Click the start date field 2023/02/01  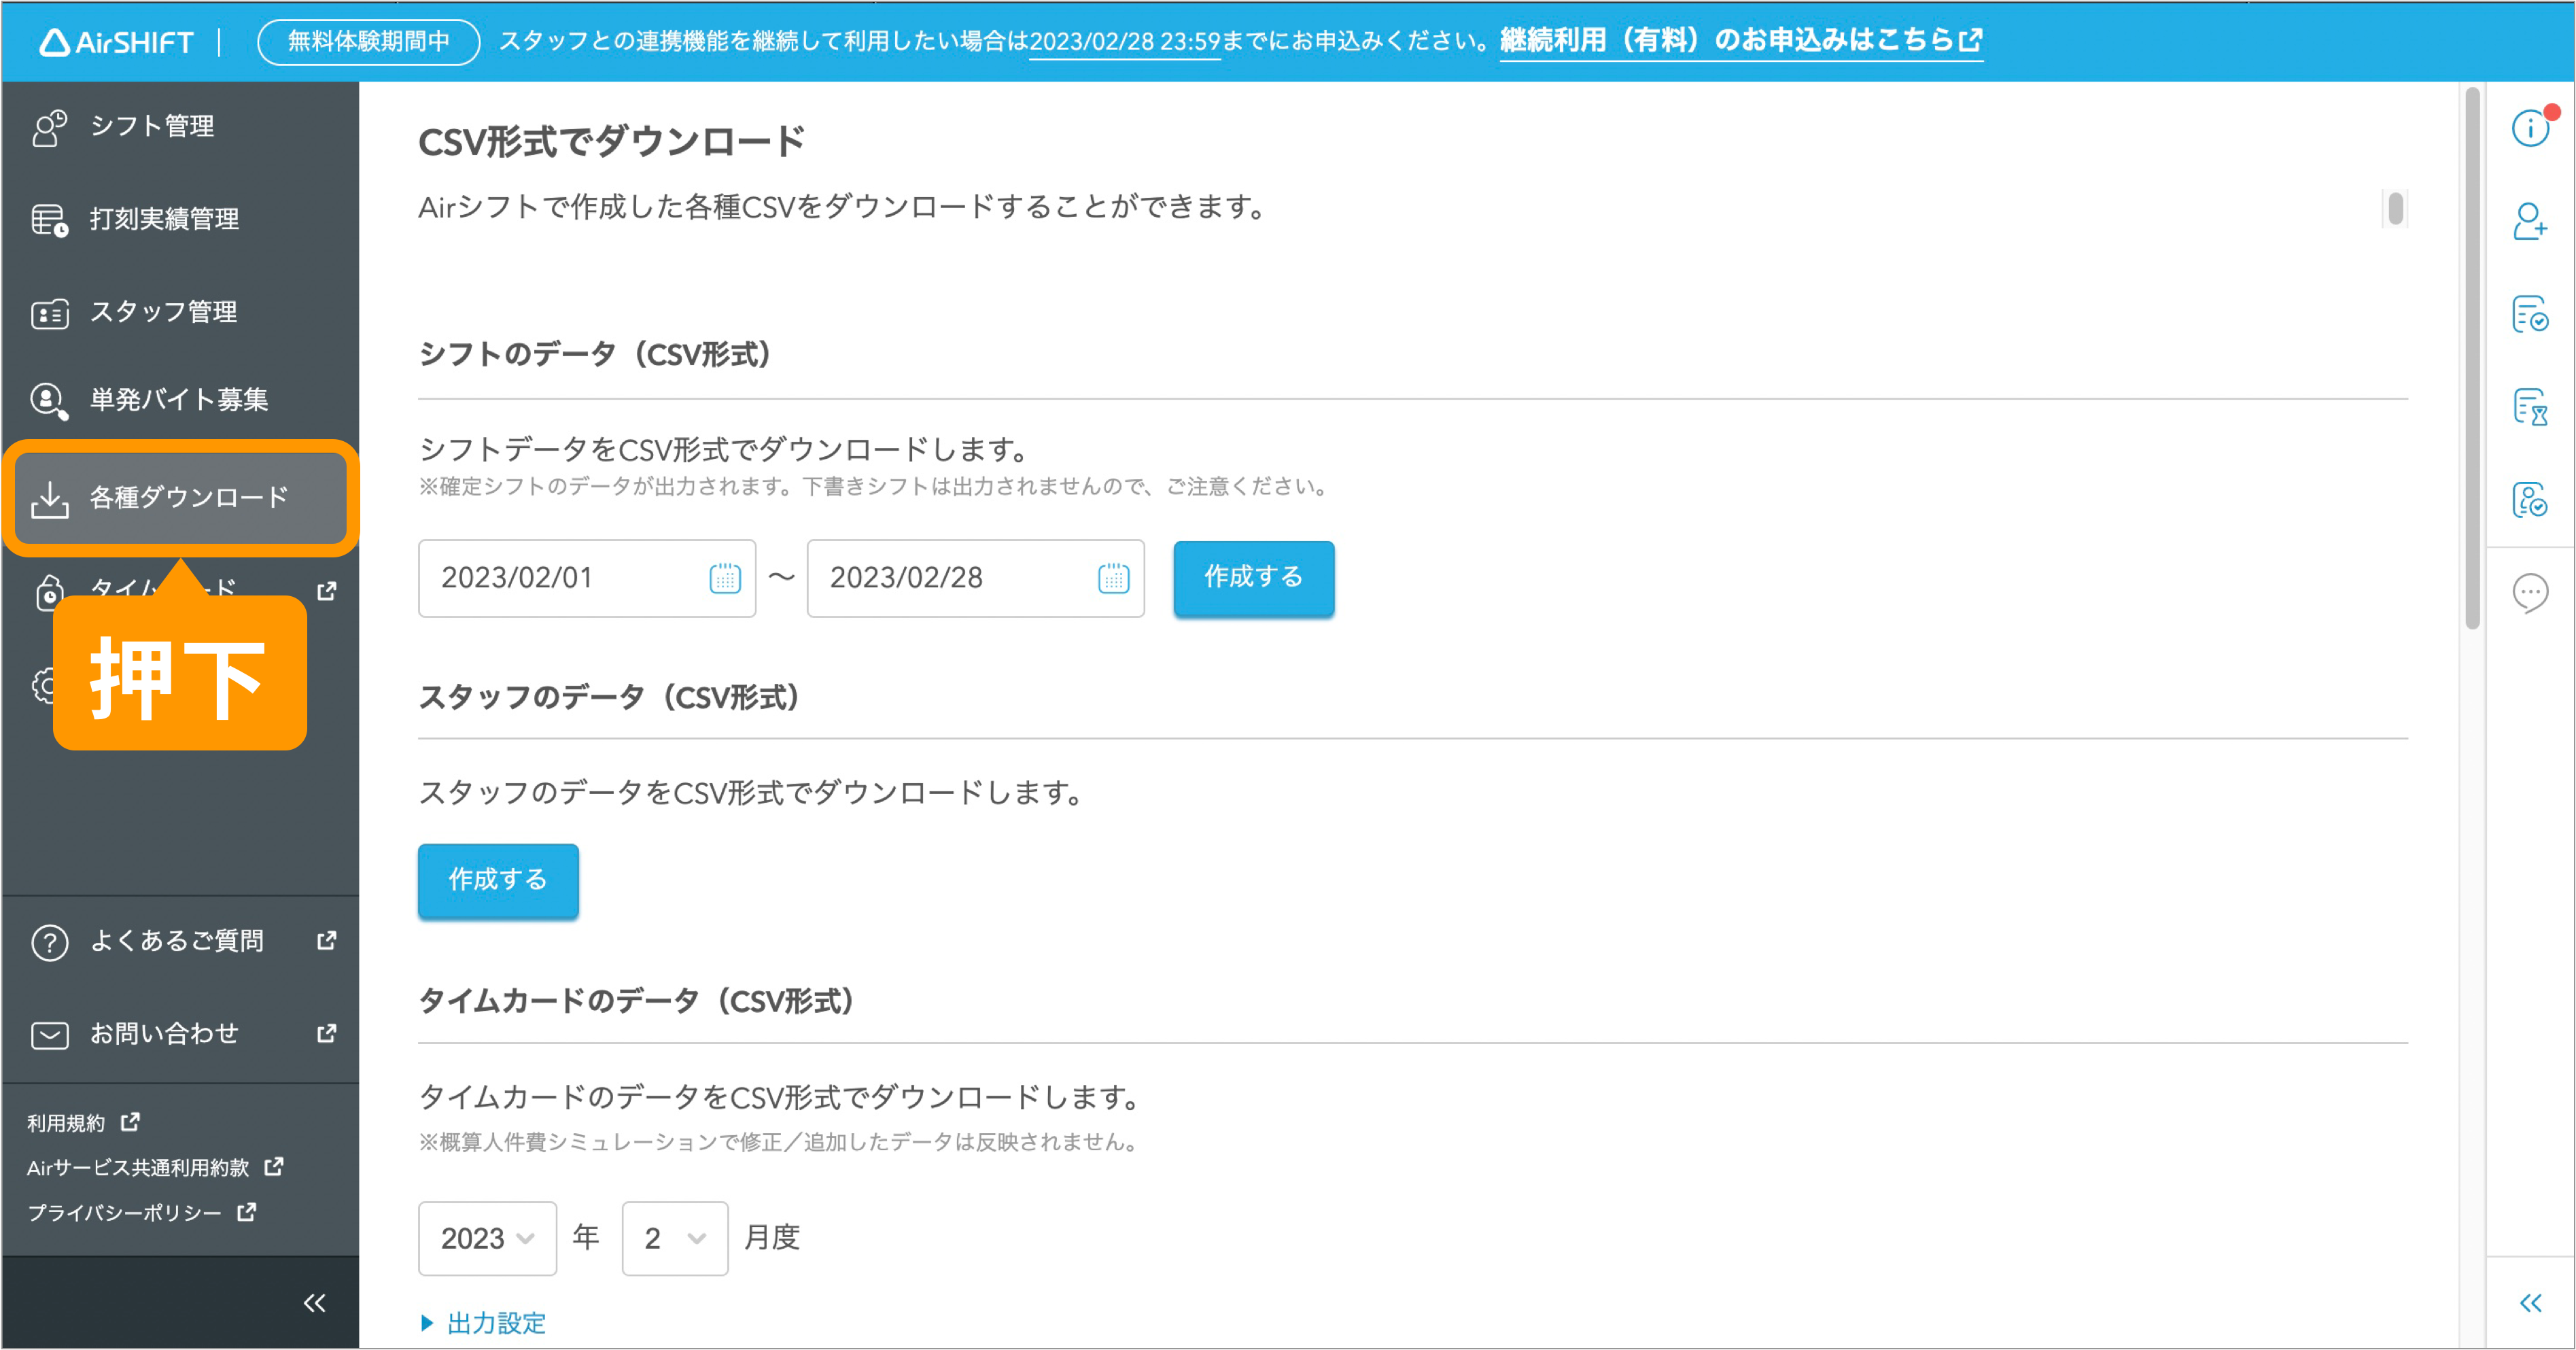pos(587,578)
